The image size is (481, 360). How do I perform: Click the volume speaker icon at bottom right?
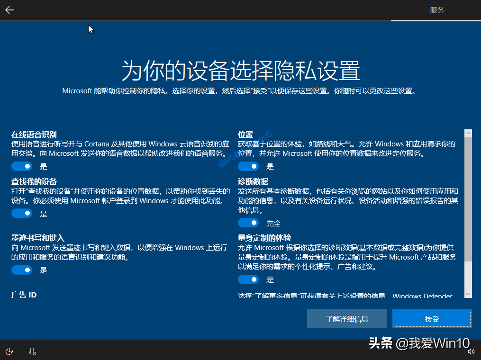tap(471, 351)
